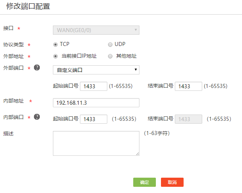The height and width of the screenshot is (193, 242).
Task: Choose 当前接口IP地址 radio option
Action: pos(55,56)
